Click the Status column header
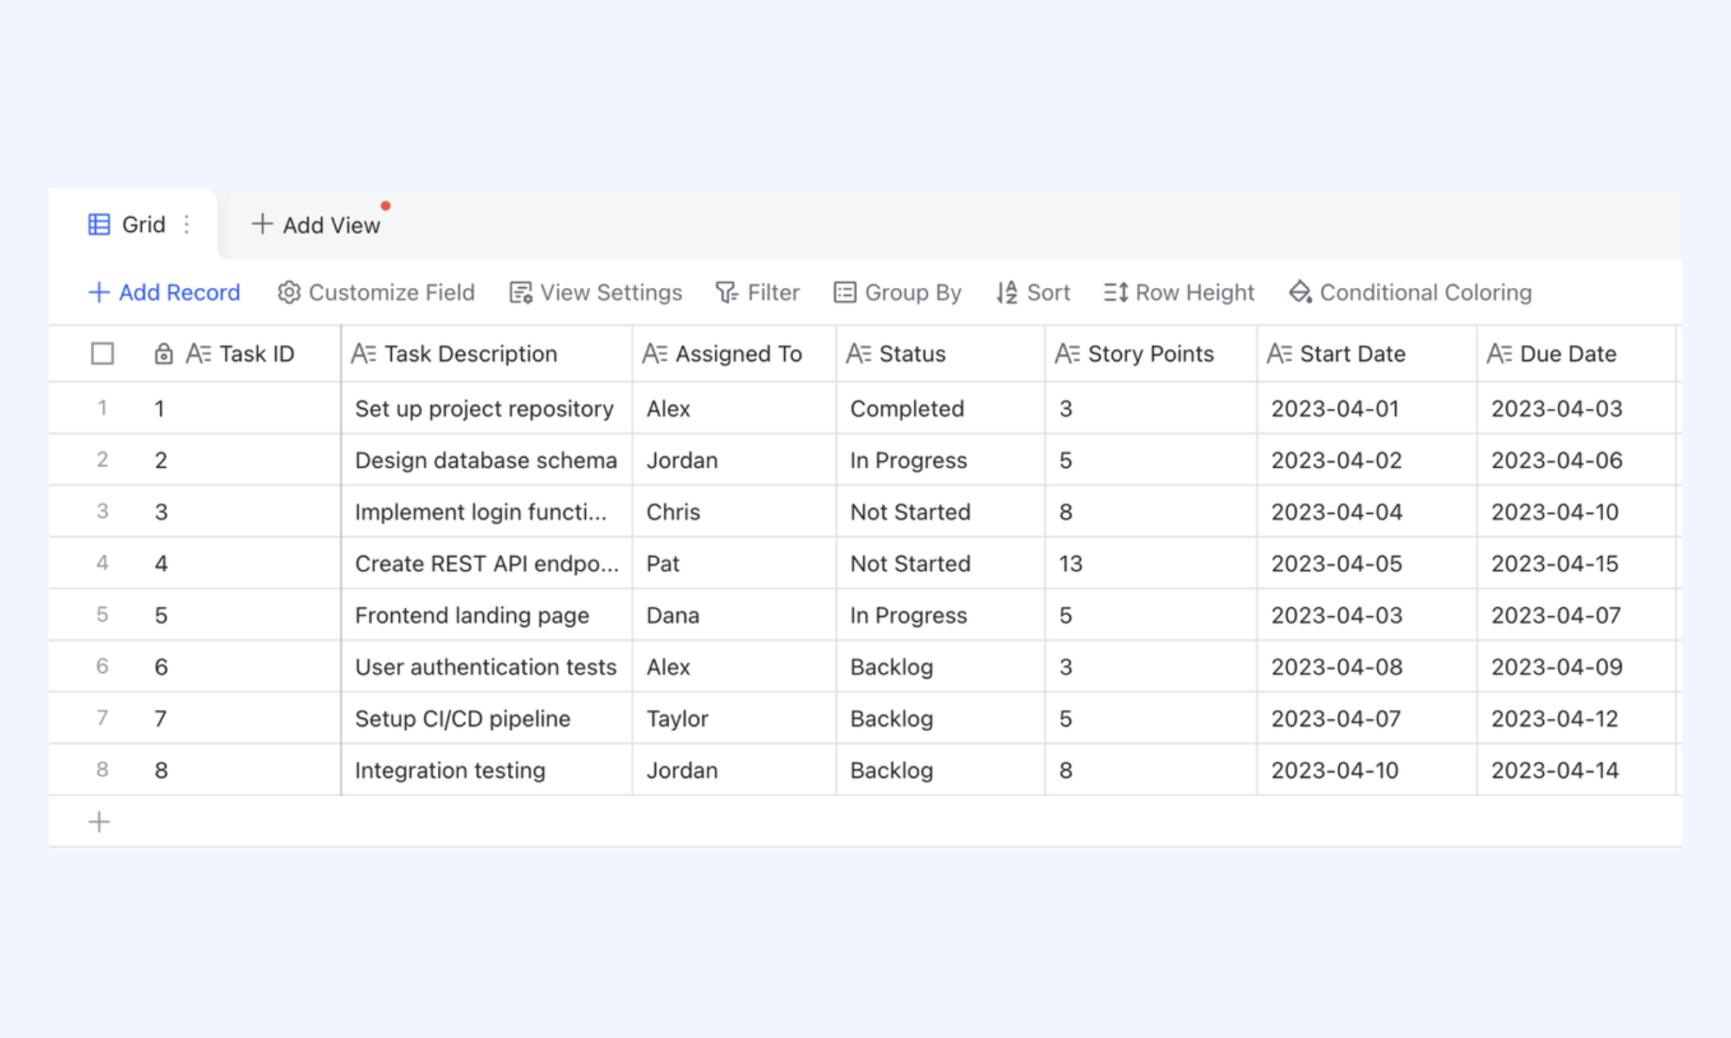1731x1038 pixels. pyautogui.click(x=941, y=354)
